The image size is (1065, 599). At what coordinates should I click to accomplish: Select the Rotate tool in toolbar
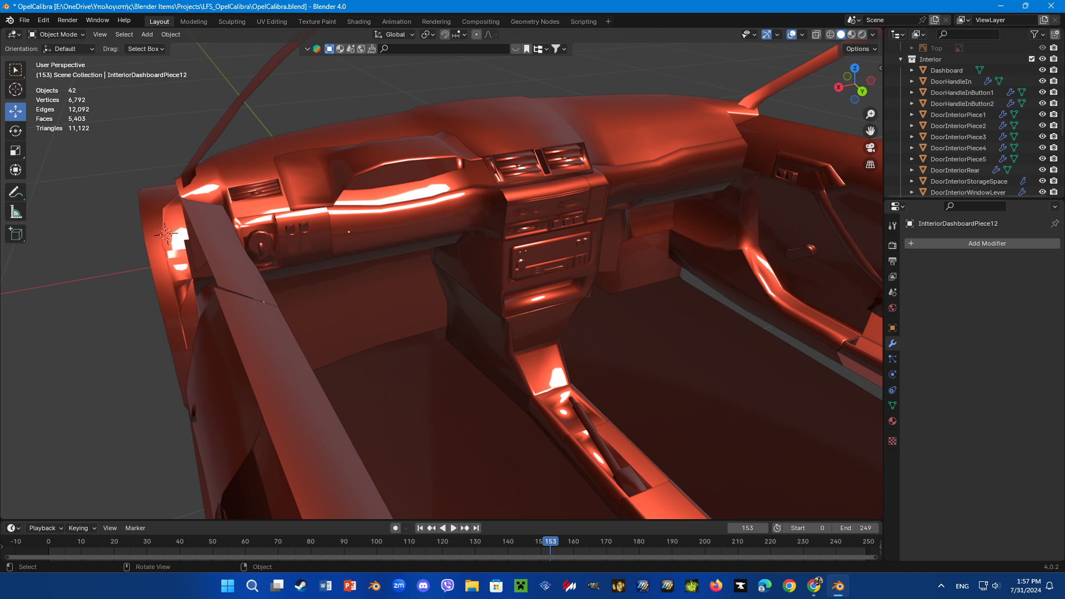coord(16,131)
